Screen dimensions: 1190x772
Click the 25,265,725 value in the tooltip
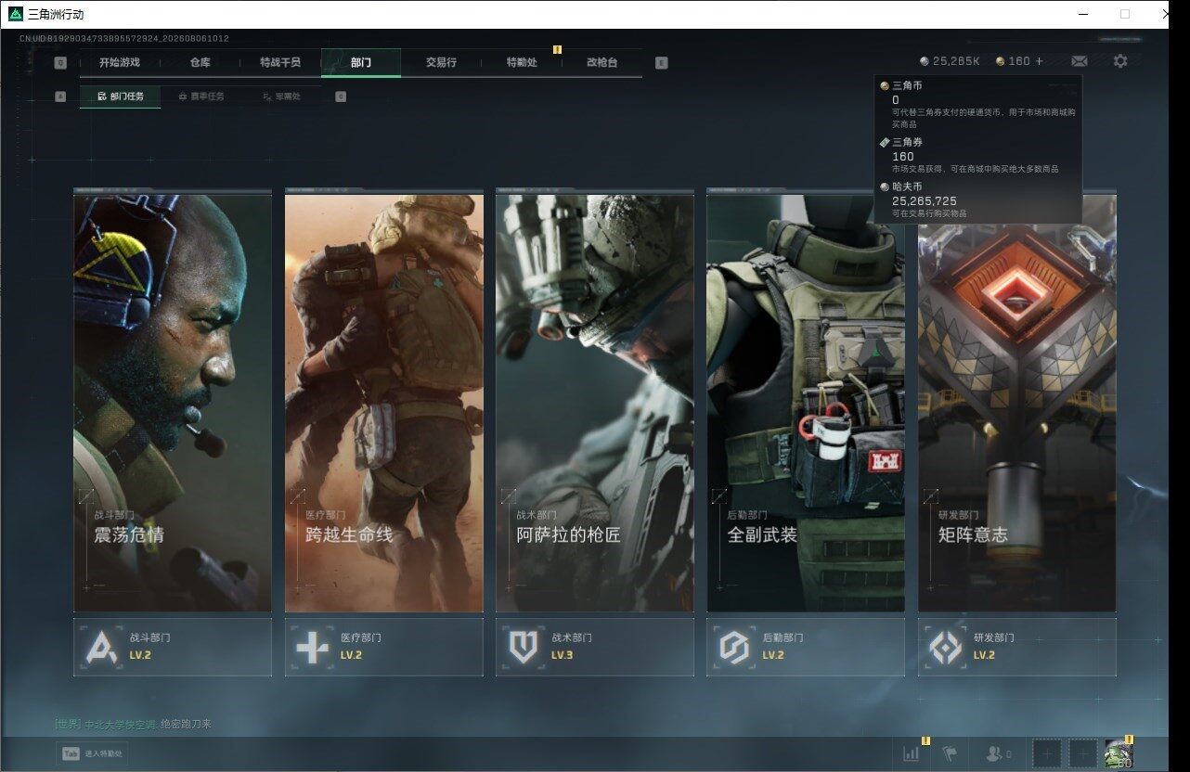[924, 200]
